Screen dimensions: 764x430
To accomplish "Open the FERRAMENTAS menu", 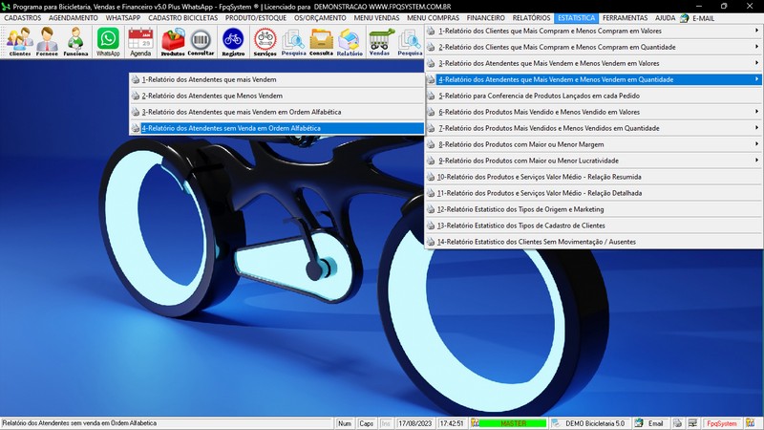I will (626, 18).
